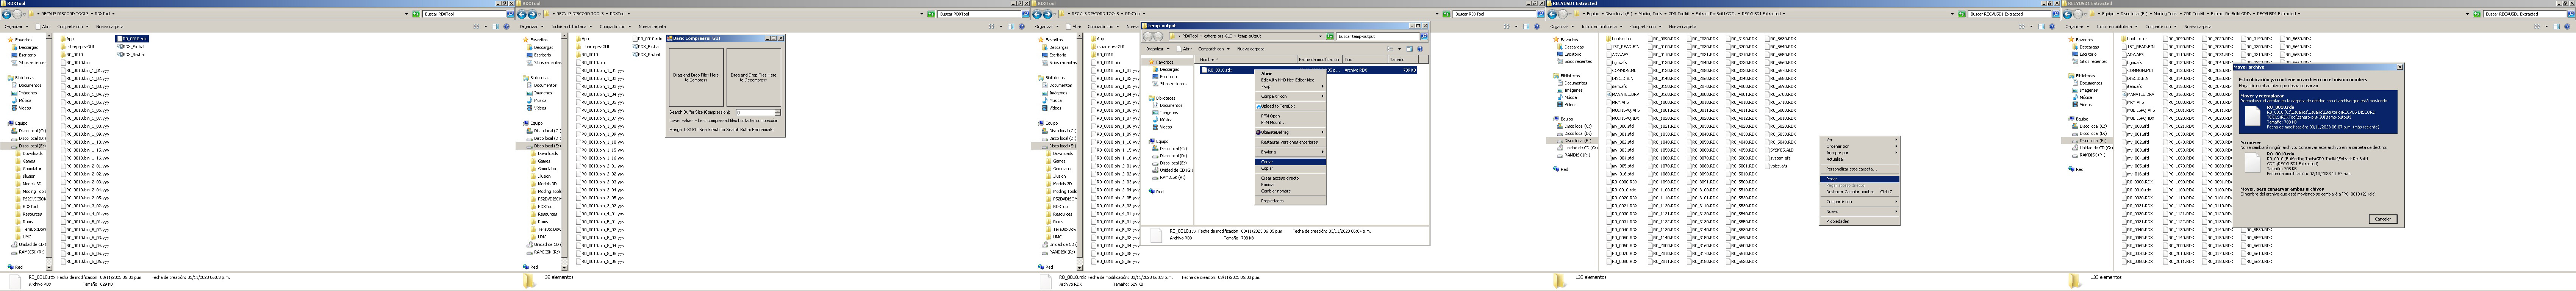Click R0_0010.rdx file icon in temp-output window

pyautogui.click(x=1204, y=70)
